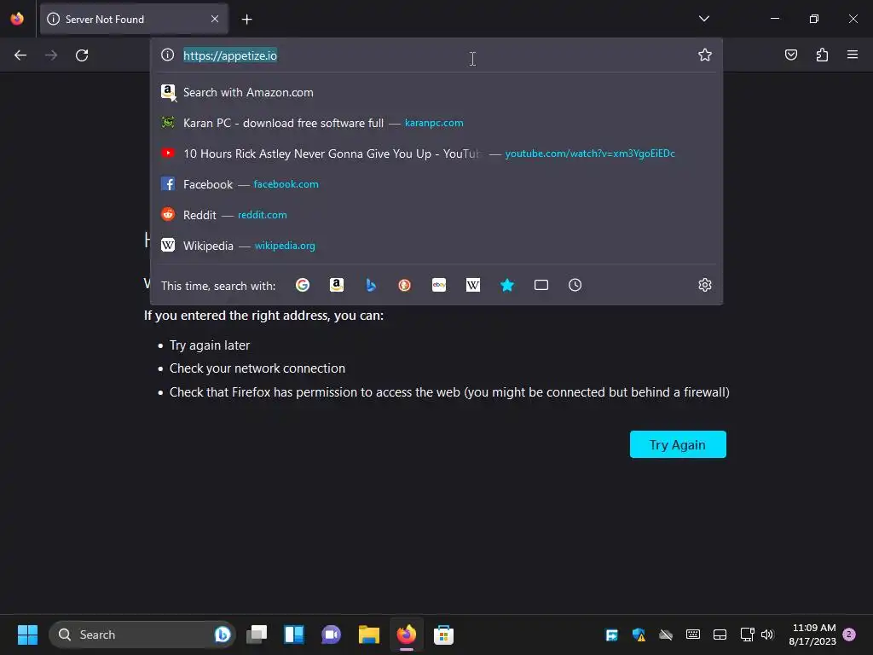Close the Server Not Found tab
Viewport: 873px width, 655px height.
click(x=215, y=19)
